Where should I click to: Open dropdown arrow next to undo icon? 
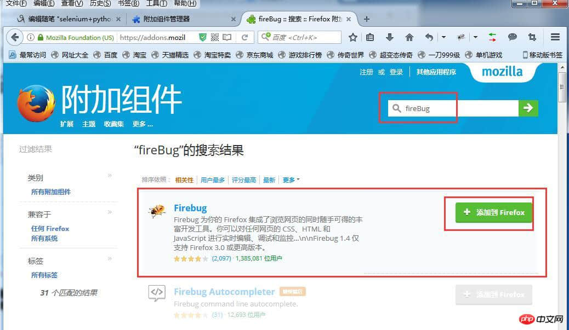(x=443, y=37)
